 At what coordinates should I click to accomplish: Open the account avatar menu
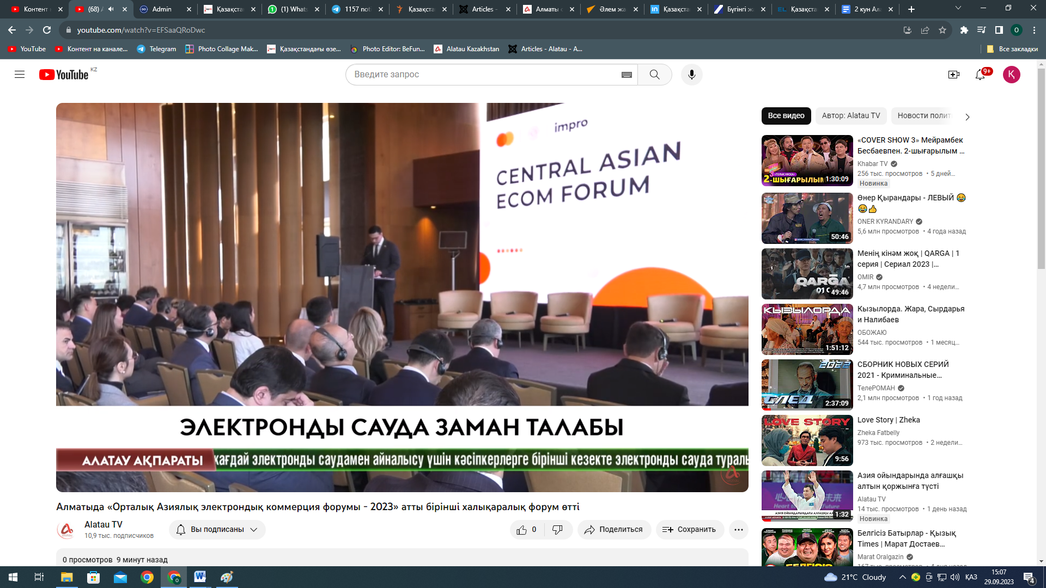(x=1011, y=75)
